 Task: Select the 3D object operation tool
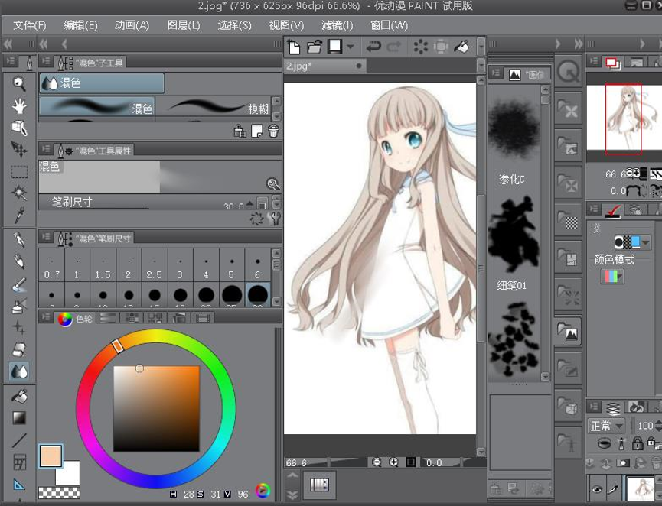19,128
